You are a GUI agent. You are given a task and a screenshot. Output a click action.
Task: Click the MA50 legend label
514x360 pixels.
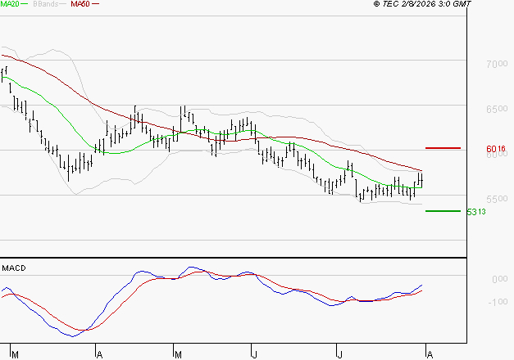(80, 4)
